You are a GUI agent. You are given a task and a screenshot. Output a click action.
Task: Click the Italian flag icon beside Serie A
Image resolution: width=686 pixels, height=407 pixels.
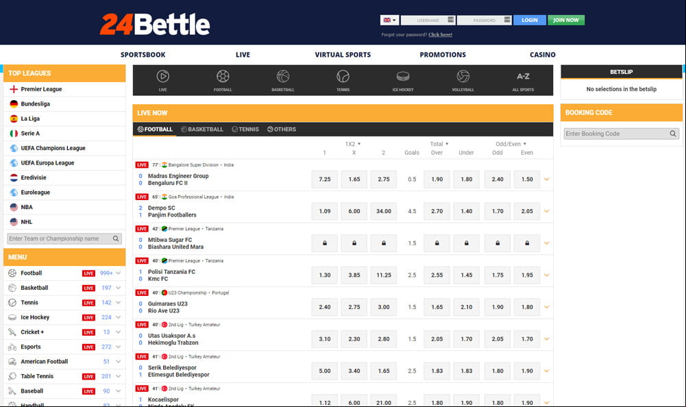14,134
